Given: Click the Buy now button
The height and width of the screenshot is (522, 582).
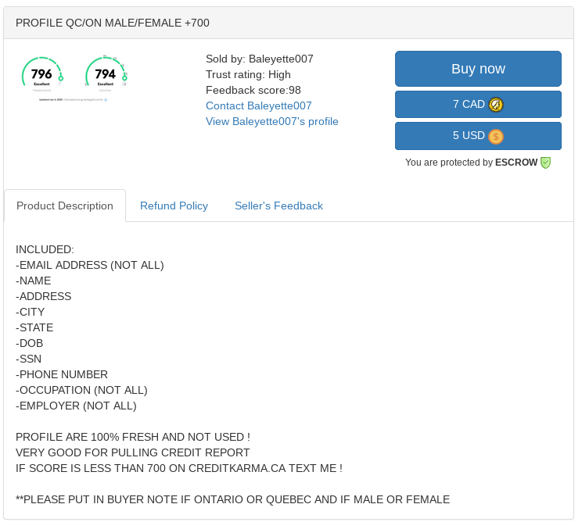Looking at the screenshot, I should pos(478,69).
